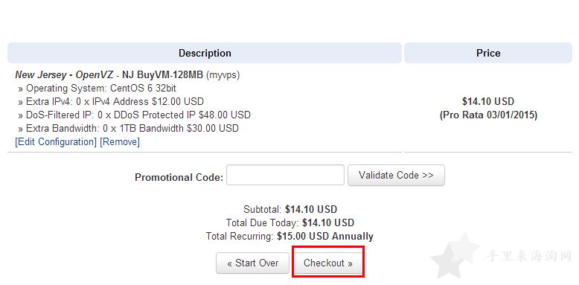Viewport: 579px width, 285px height.
Task: Click the Subtotal amount line
Action: (x=290, y=209)
